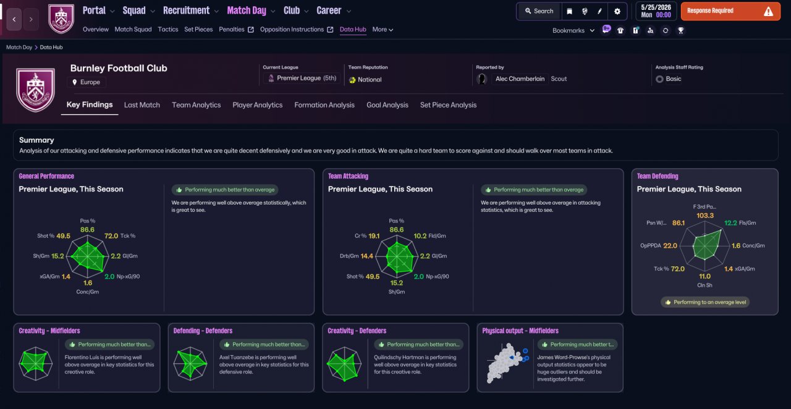Switch to the Player Analytics tab
The width and height of the screenshot is (791, 409).
click(x=258, y=105)
